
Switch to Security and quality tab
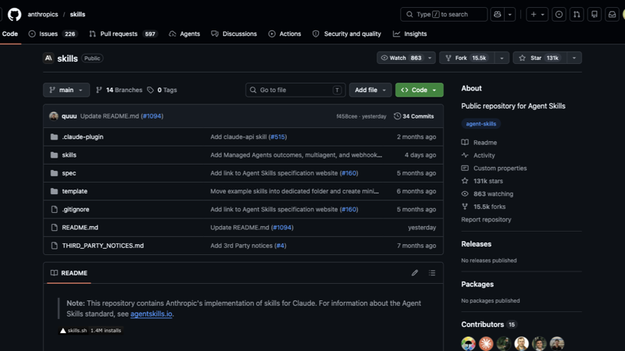point(347,34)
